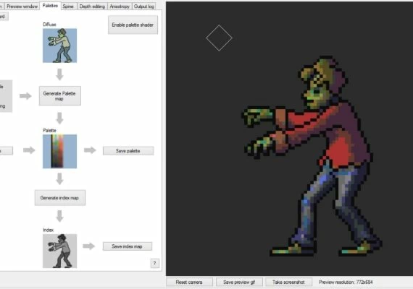Open the Spine tab
The width and height of the screenshot is (413, 289).
point(68,7)
